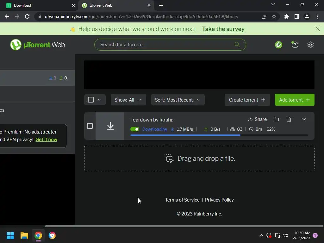Show hidden system tray icons
This screenshot has width=324, height=243.
pos(261,235)
